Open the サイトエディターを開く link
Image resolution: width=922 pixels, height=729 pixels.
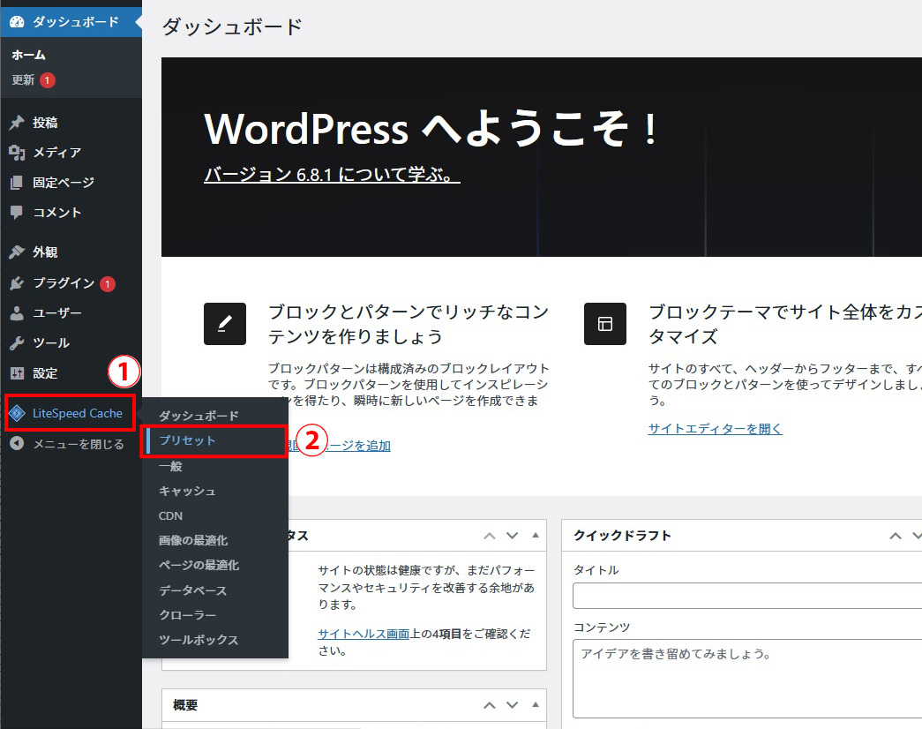pos(715,429)
